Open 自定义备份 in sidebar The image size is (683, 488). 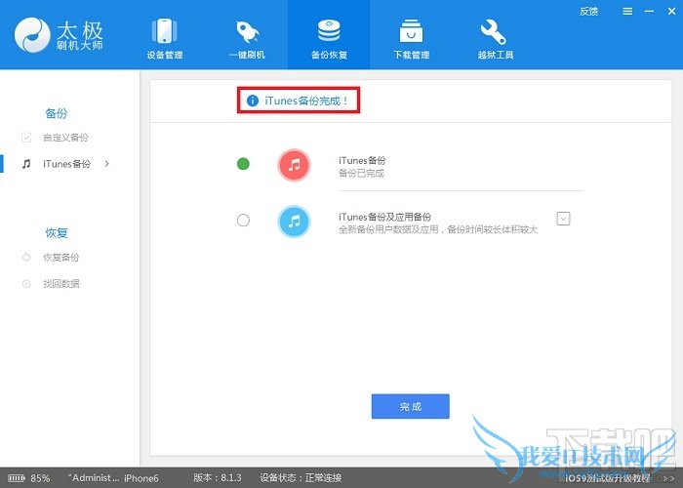tap(65, 138)
